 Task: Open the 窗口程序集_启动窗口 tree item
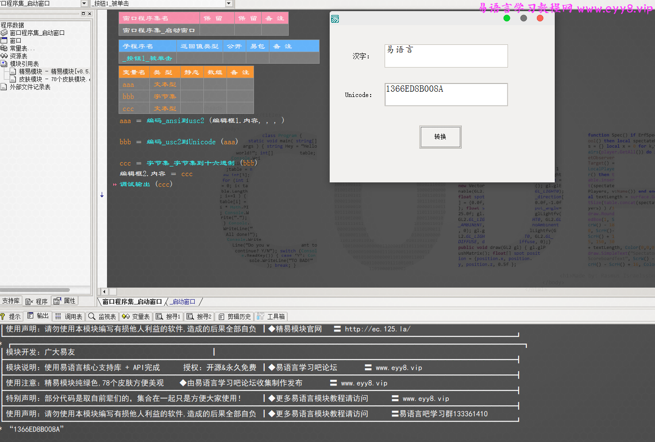[37, 33]
